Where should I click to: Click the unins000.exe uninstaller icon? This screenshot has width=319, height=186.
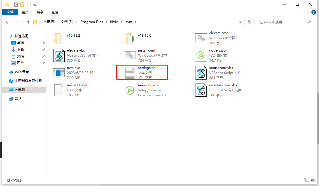tap(130, 90)
